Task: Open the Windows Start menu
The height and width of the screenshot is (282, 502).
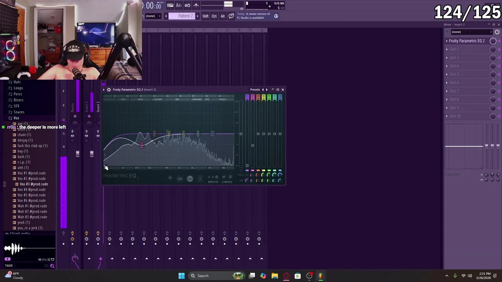Action: pos(182,276)
